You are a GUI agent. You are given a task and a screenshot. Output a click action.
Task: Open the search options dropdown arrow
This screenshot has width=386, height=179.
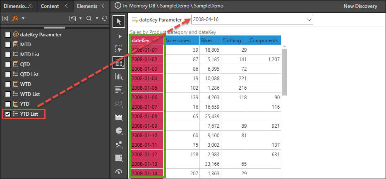97,19
